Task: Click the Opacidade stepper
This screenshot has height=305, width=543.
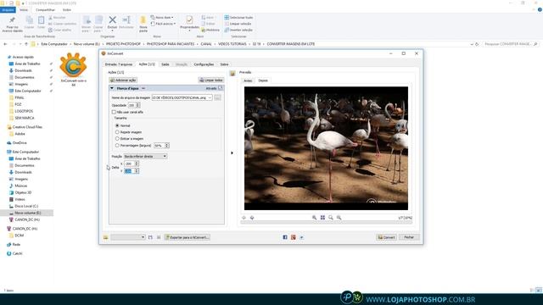Action: (137, 105)
